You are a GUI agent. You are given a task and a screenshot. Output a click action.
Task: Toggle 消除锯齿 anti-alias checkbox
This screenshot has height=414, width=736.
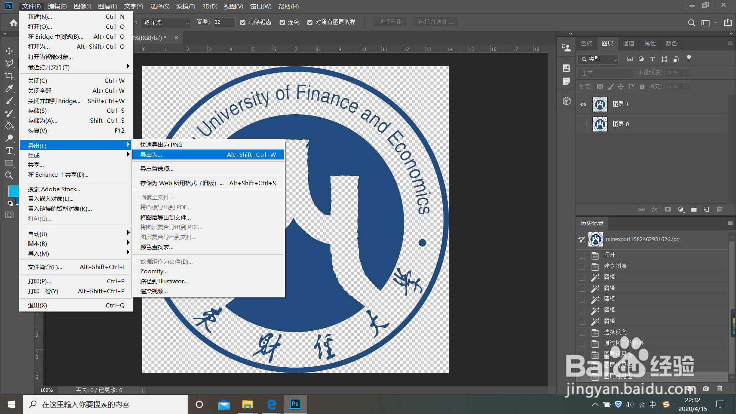pos(243,23)
